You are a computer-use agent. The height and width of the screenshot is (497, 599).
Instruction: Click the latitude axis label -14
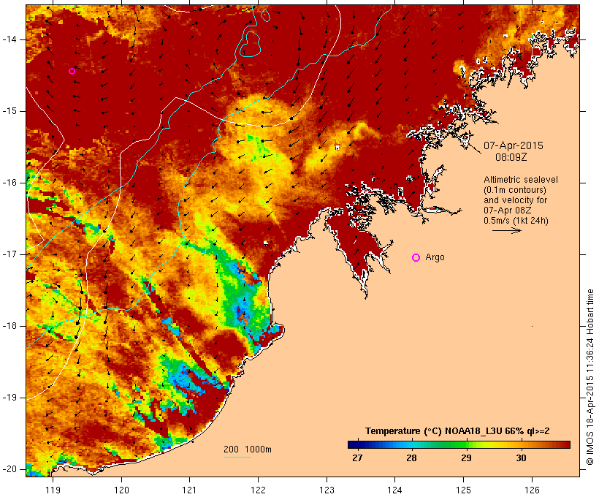[x=9, y=39]
